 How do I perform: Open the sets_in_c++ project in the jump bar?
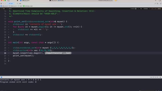tap(4, 6)
